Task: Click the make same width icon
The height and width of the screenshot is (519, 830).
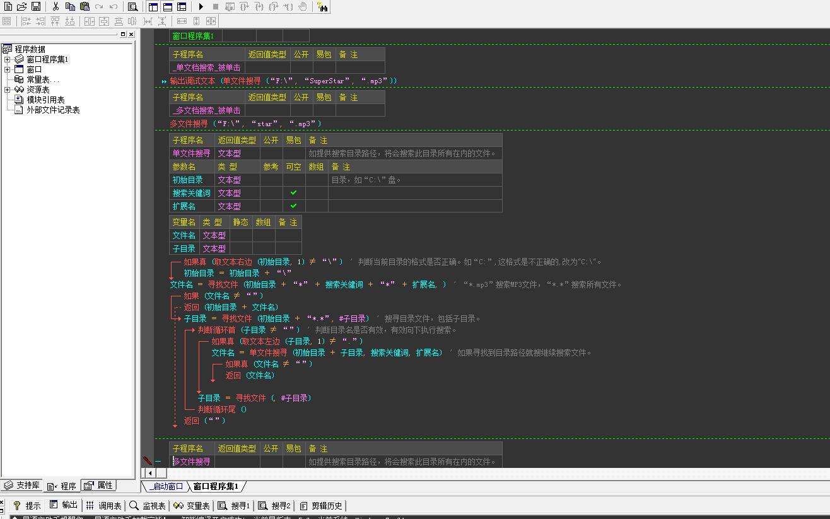Action: coord(182,21)
